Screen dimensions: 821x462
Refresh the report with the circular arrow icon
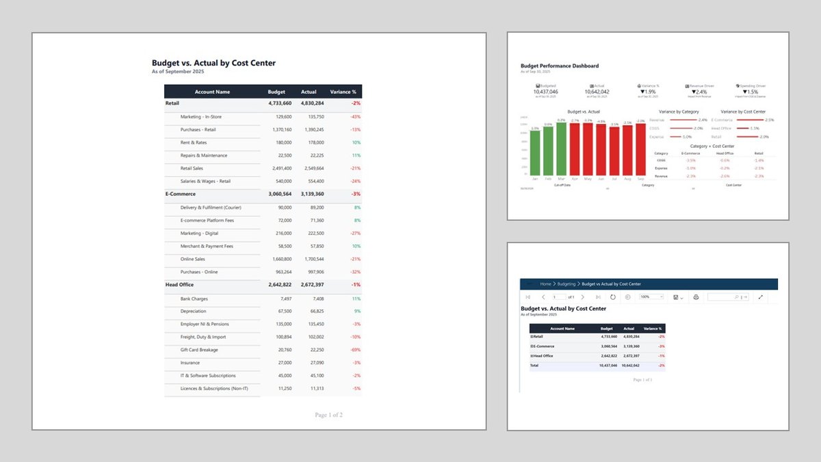pos(613,297)
